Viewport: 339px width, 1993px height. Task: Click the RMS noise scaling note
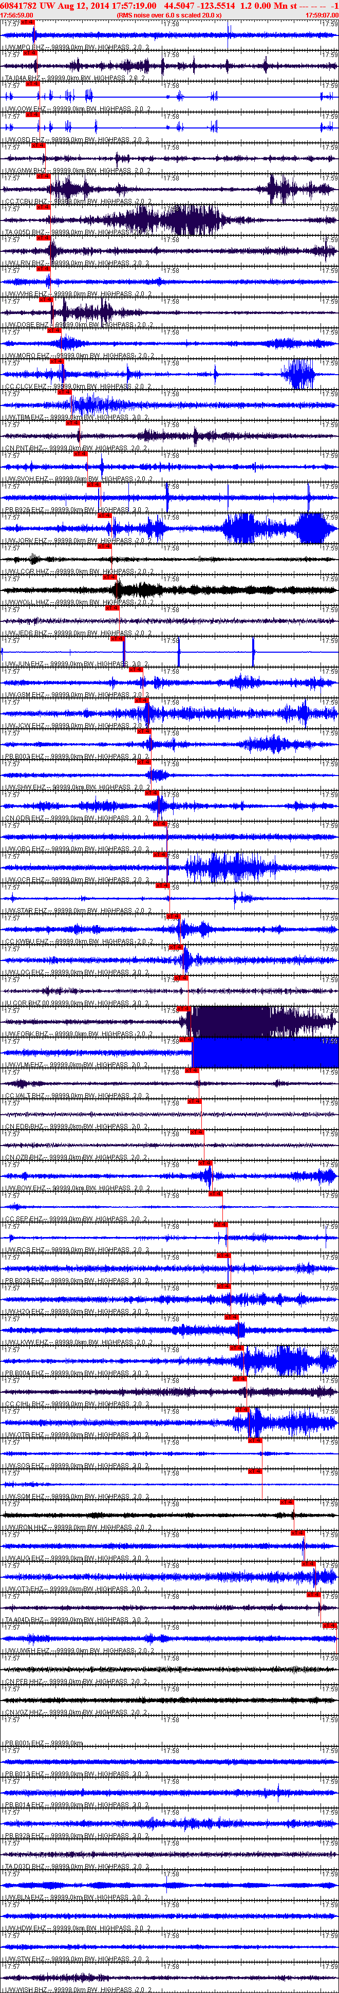click(x=168, y=15)
